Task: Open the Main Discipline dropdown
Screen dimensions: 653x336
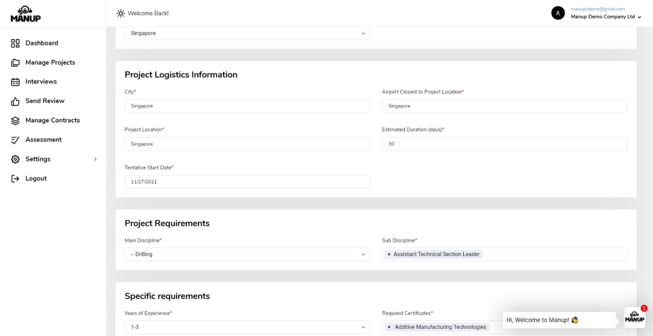Action: coord(247,254)
